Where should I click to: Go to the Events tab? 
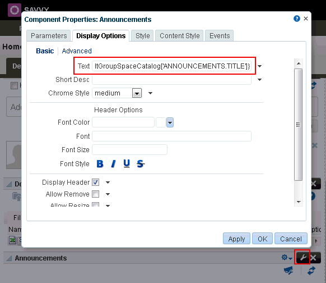pyautogui.click(x=220, y=35)
